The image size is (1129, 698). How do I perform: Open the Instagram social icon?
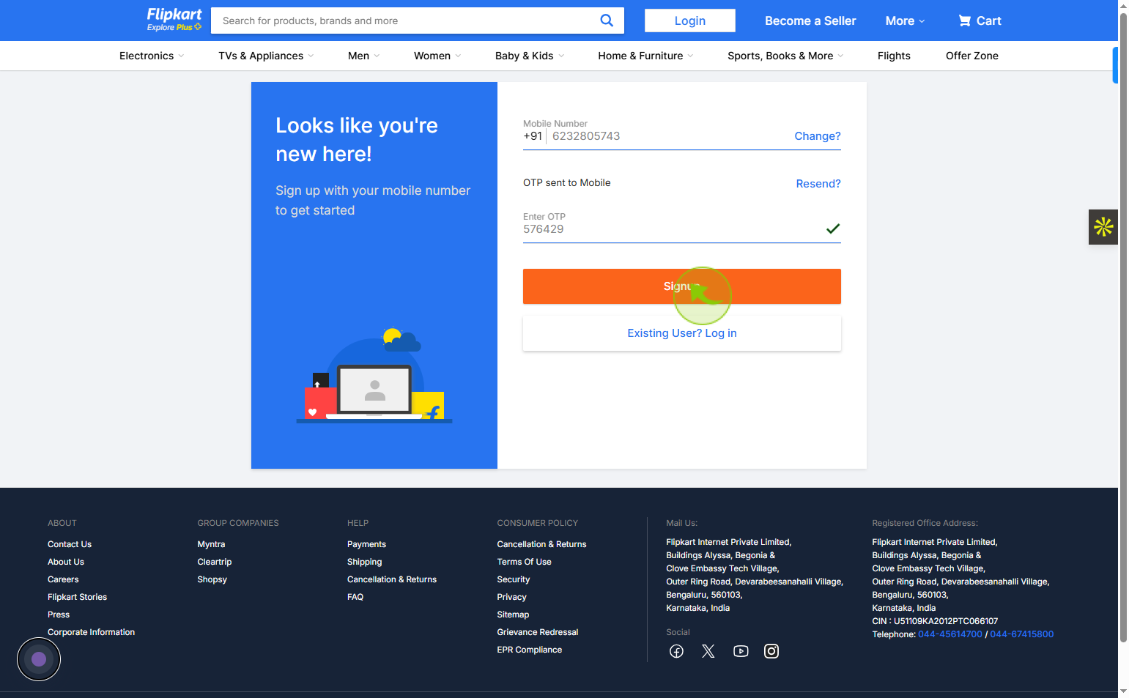click(x=771, y=651)
